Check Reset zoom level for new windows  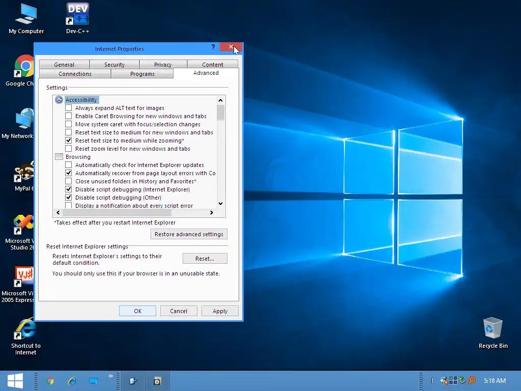68,148
